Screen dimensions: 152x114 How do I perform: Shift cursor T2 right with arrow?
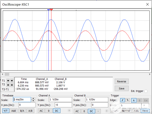click(x=12, y=85)
